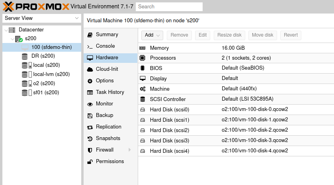The width and height of the screenshot is (334, 185).
Task: Click the 16.00 GiB memory value
Action: point(233,48)
